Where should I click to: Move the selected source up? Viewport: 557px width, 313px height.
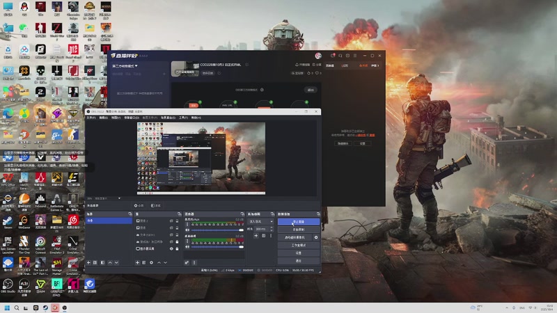click(159, 263)
